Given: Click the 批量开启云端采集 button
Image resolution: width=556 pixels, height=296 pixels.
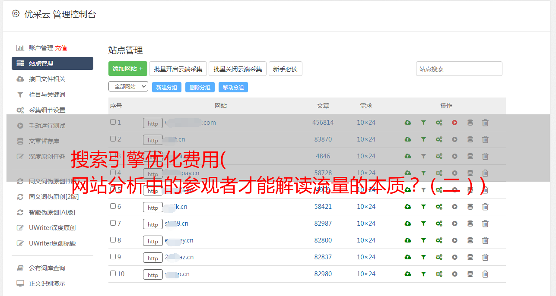Looking at the screenshot, I should click(x=178, y=69).
